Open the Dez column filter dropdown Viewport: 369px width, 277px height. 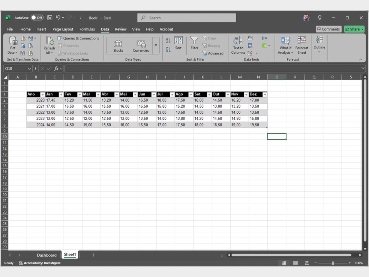tap(265, 95)
